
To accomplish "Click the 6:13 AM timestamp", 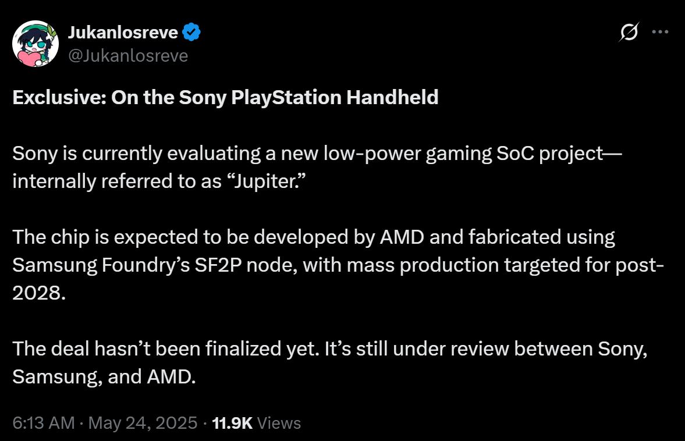I will (43, 423).
